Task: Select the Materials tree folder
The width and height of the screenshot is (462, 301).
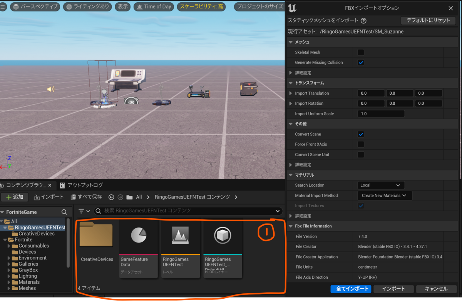Action: click(29, 282)
